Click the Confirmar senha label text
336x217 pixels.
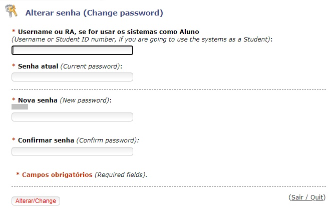point(46,140)
